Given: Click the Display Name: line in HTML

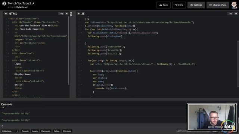Looking at the screenshot, I should pyautogui.click(x=23, y=74).
